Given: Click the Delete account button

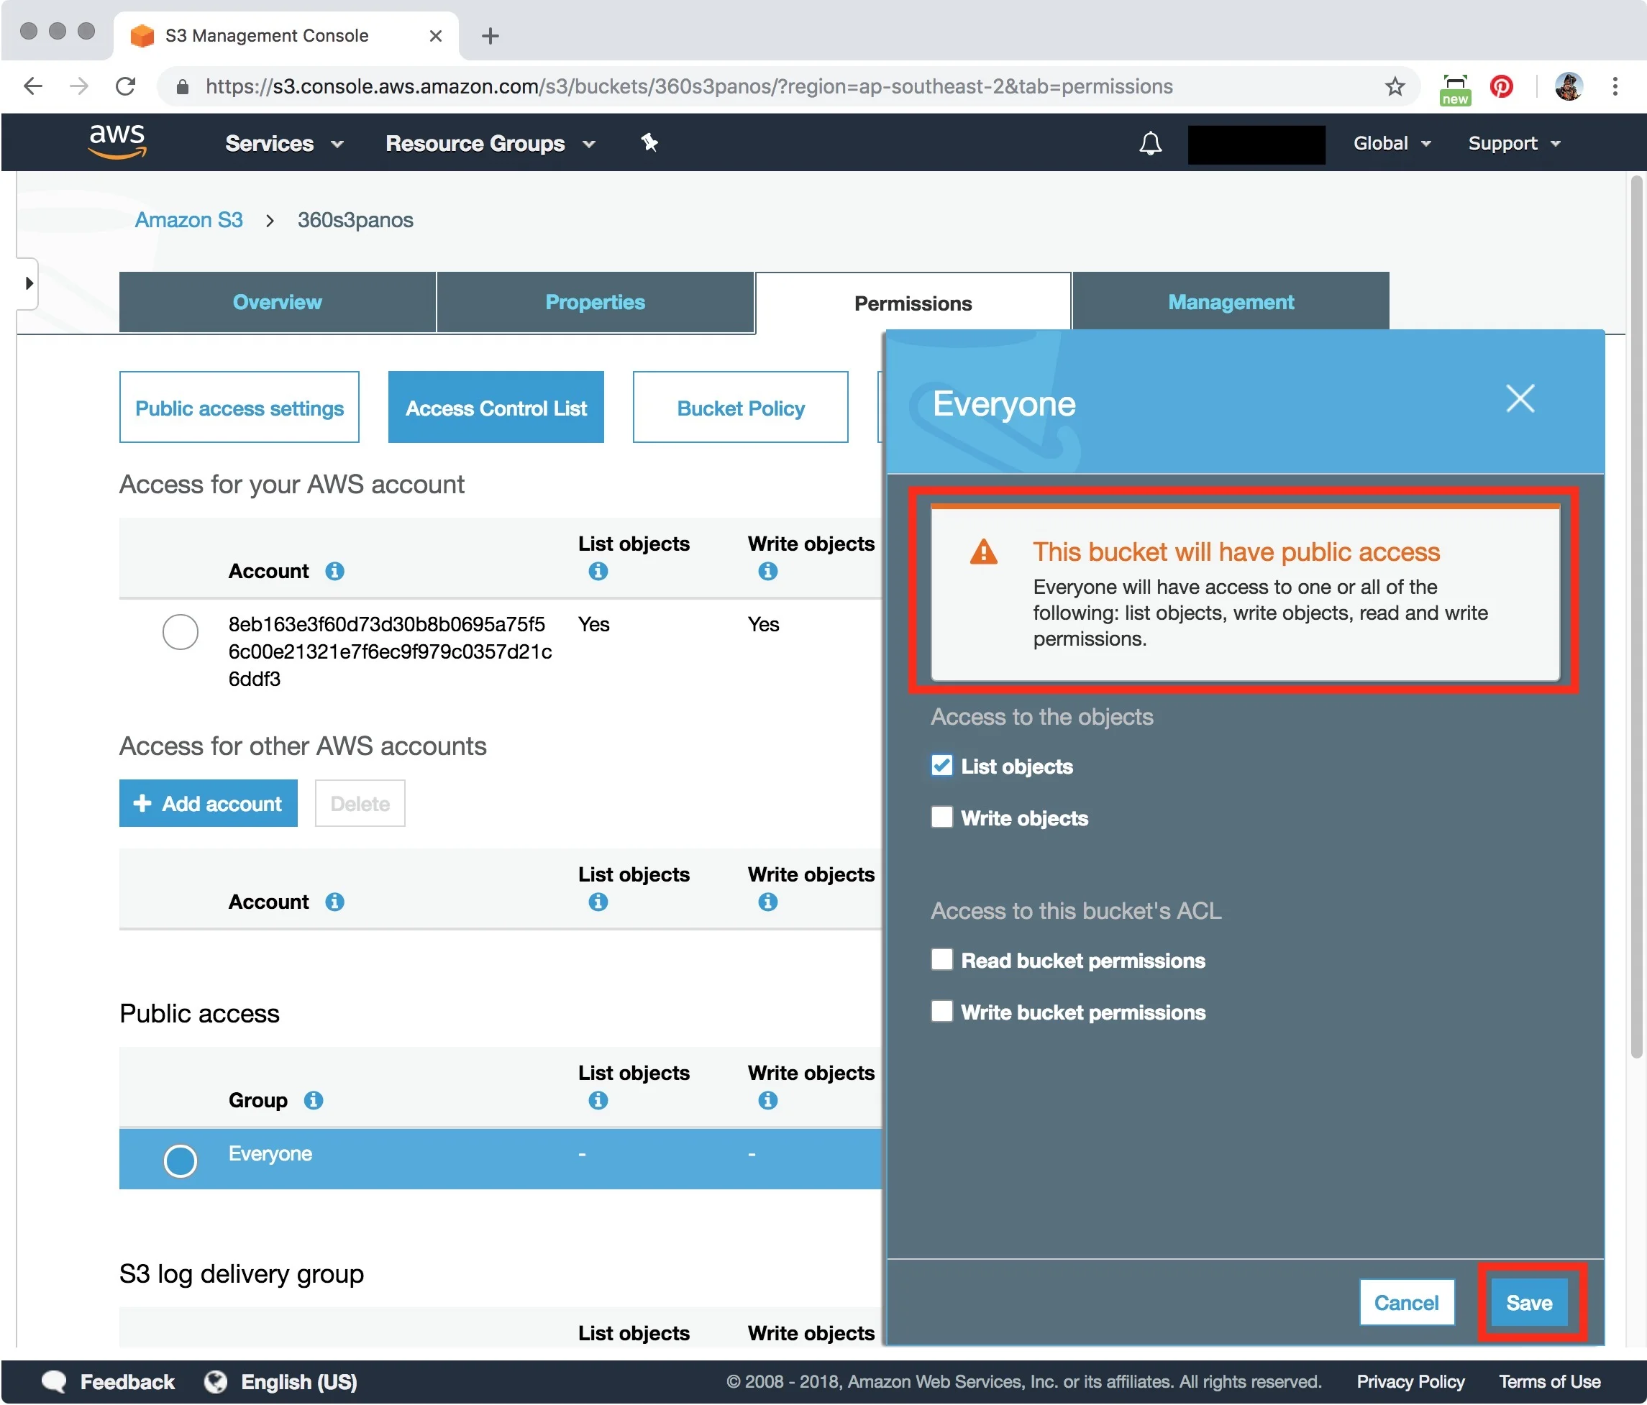Looking at the screenshot, I should (360, 803).
